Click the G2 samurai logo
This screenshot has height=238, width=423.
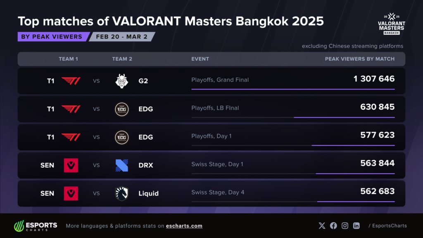click(x=122, y=81)
